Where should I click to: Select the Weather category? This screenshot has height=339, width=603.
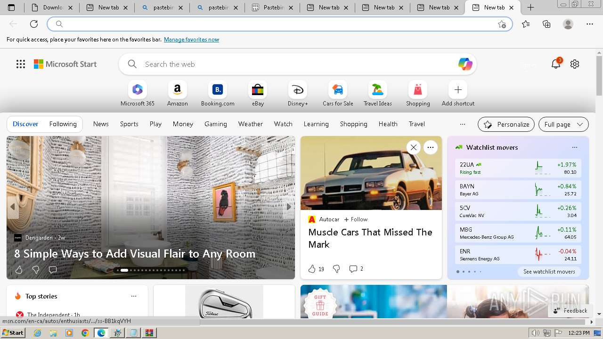(x=251, y=124)
